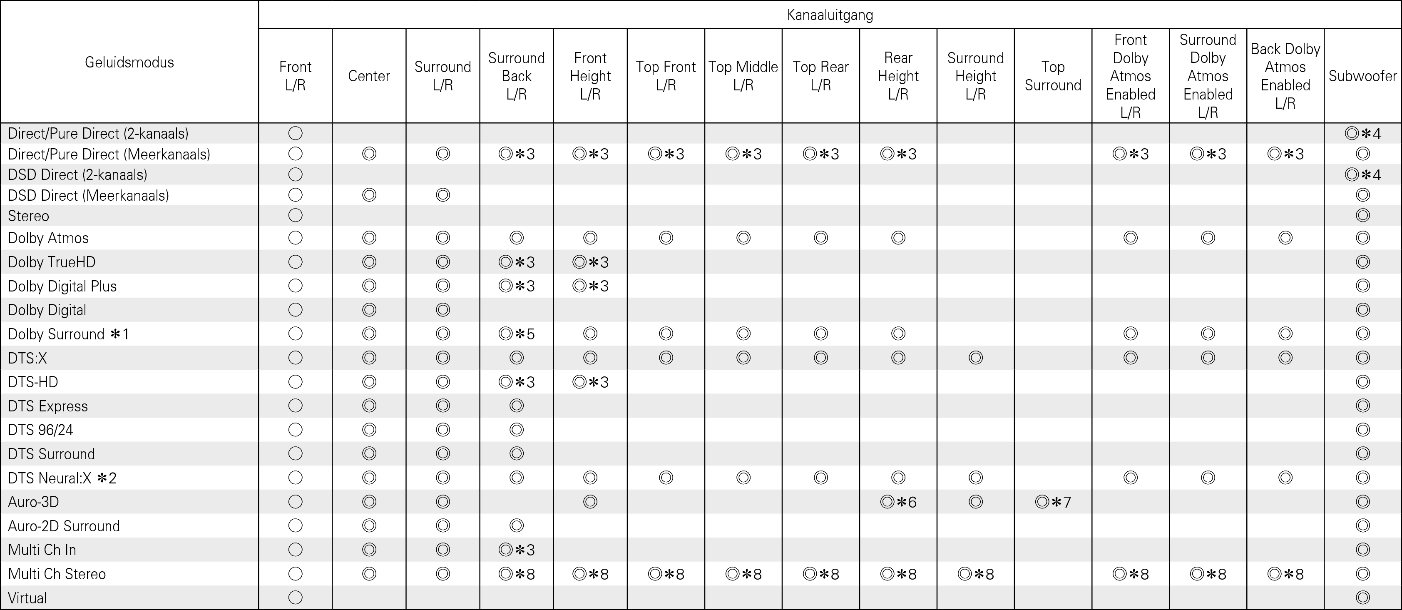The image size is (1402, 610).
Task: Select DTS:X row Surround Height circle
Action: [975, 358]
